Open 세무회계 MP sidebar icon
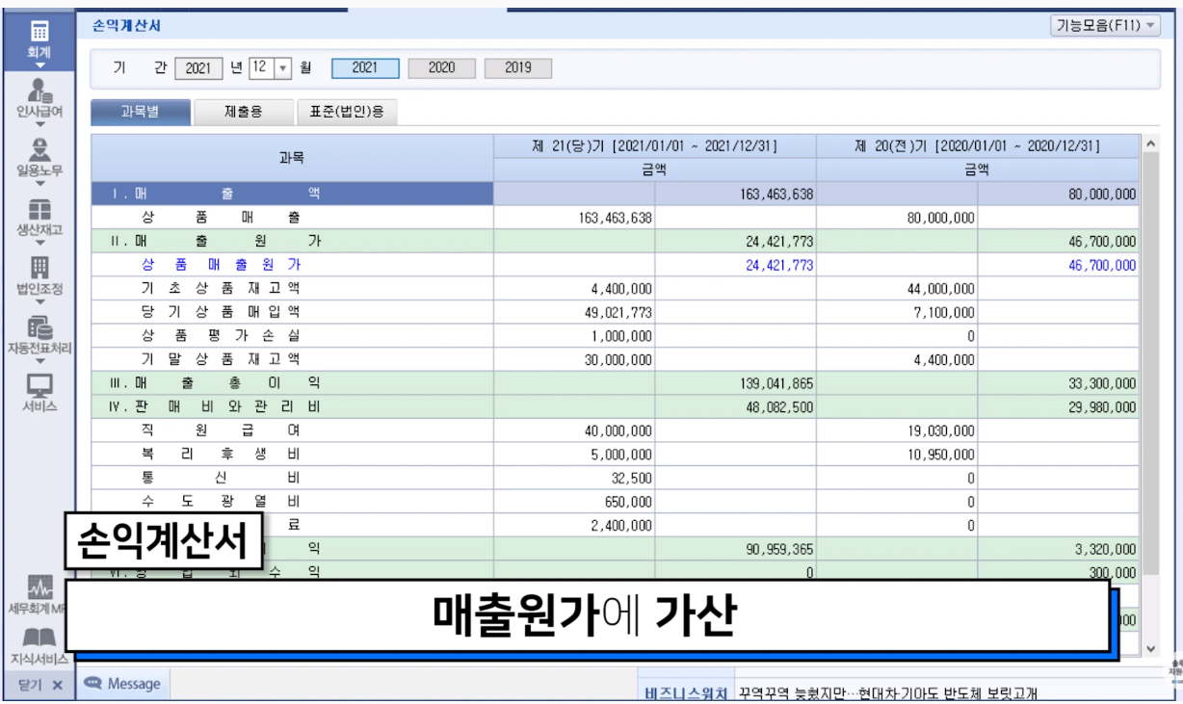This screenshot has height=704, width=1183. tap(39, 588)
